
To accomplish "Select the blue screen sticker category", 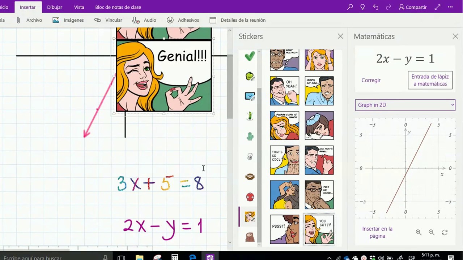I will 250,96.
